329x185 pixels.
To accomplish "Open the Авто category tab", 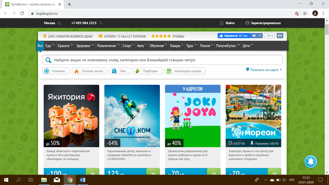I will tap(142, 46).
